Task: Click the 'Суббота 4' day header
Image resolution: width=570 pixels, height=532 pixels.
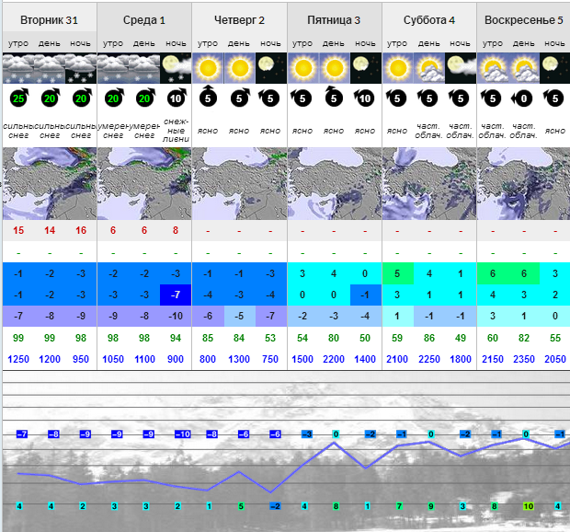Action: tap(429, 20)
